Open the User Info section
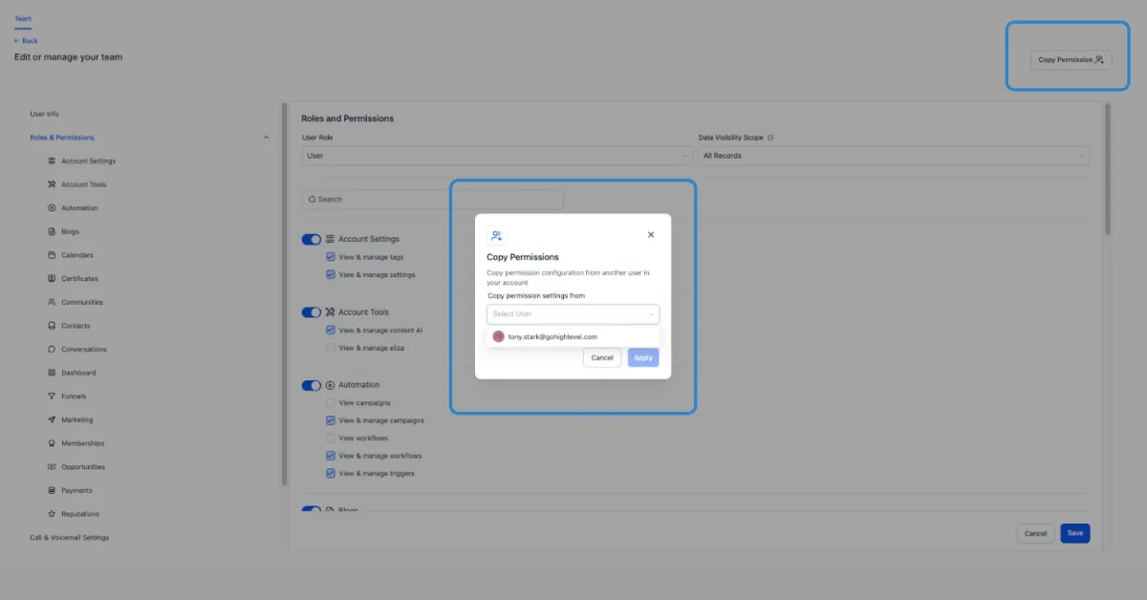 point(45,114)
